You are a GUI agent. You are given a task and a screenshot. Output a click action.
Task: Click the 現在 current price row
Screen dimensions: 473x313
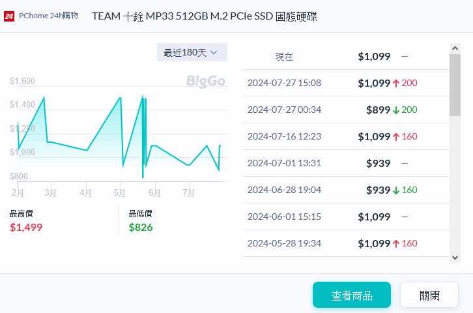coord(345,56)
